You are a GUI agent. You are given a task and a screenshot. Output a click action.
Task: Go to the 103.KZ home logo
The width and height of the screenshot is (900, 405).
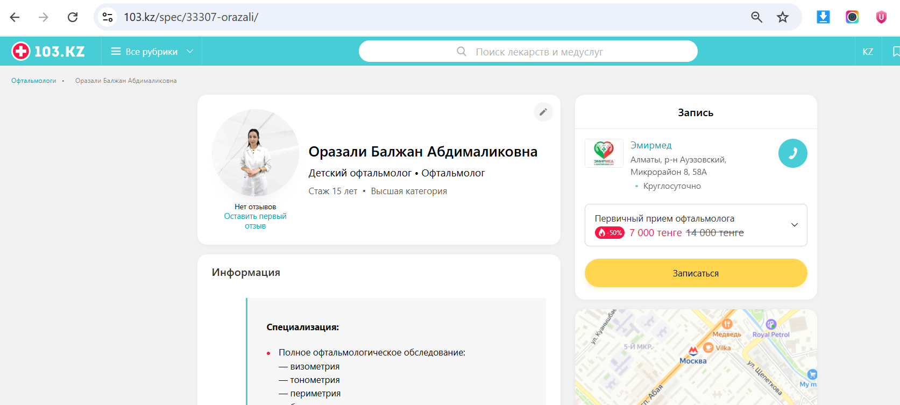pyautogui.click(x=48, y=51)
